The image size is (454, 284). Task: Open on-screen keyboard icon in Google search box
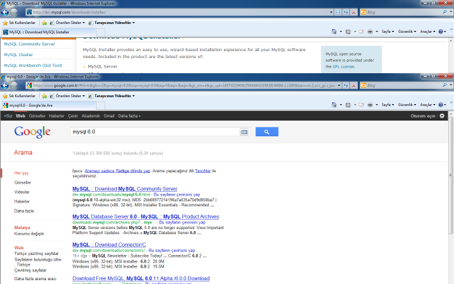[244, 132]
